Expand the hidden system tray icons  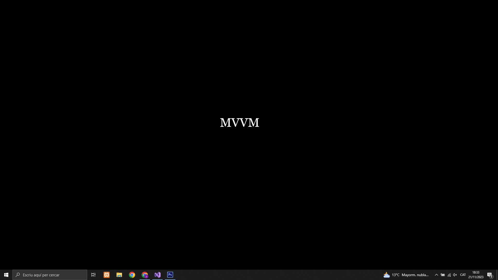tap(436, 275)
